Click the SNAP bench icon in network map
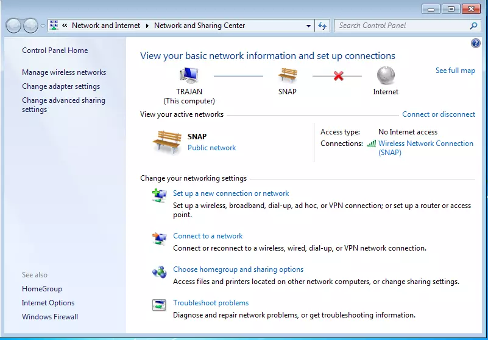This screenshot has width=488, height=340. 288,75
